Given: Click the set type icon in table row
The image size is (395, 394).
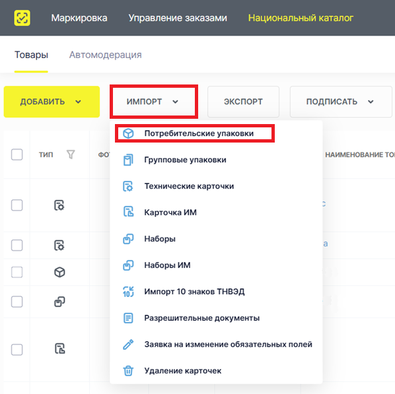Looking at the screenshot, I should (x=59, y=302).
